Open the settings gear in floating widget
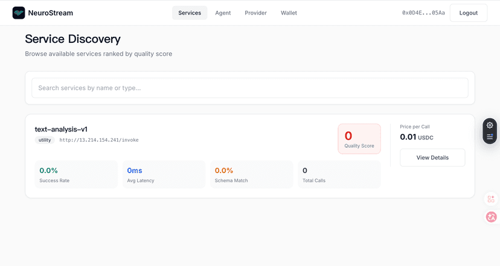The image size is (500, 266). pyautogui.click(x=490, y=125)
